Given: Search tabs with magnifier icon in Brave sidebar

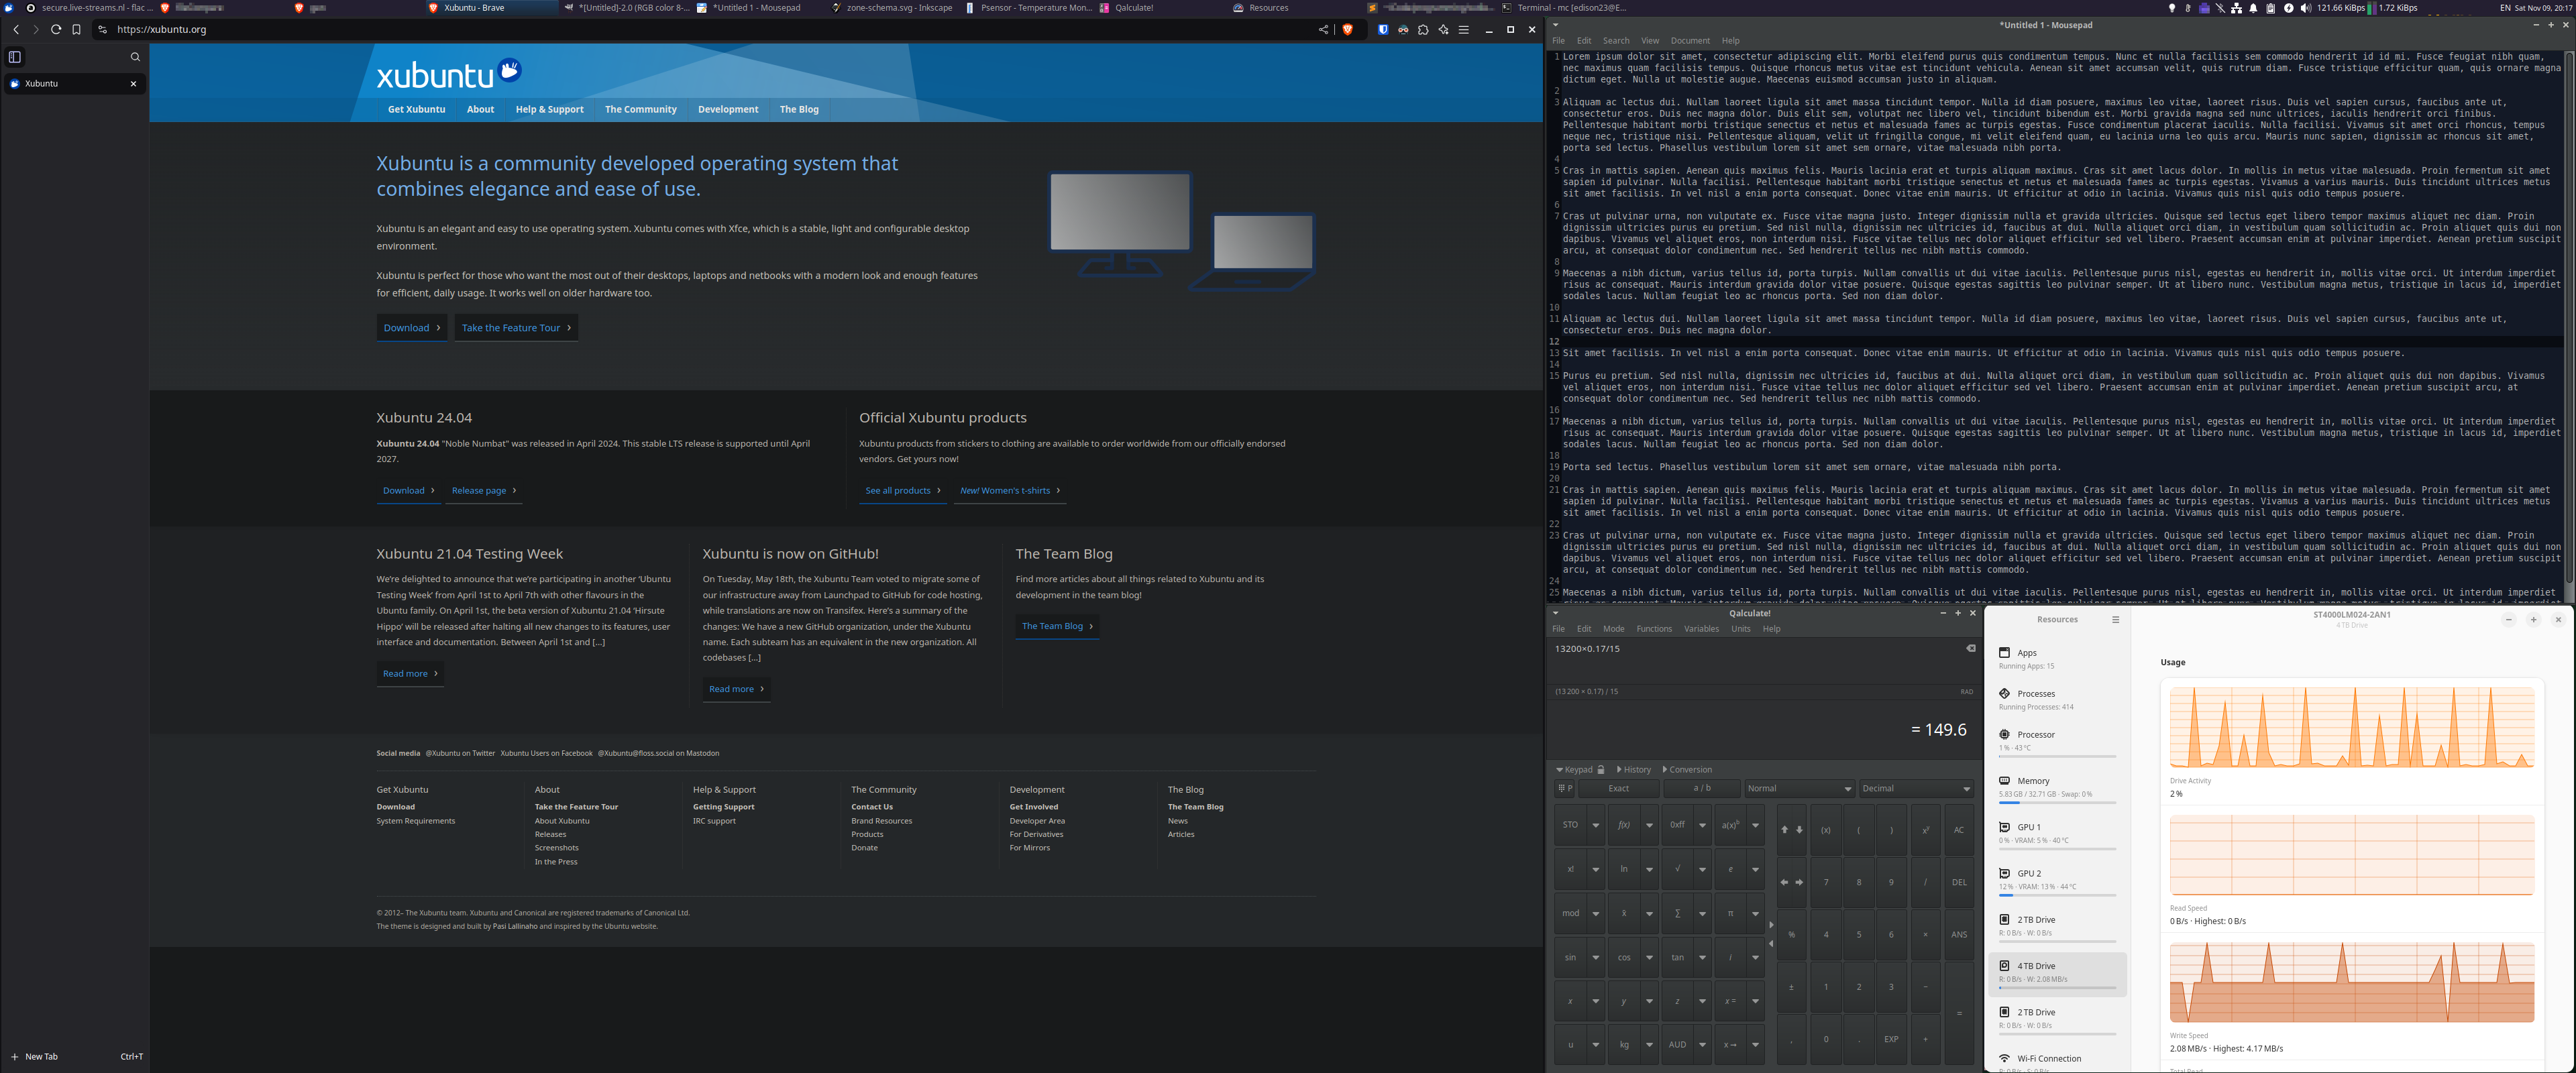Looking at the screenshot, I should pyautogui.click(x=135, y=57).
